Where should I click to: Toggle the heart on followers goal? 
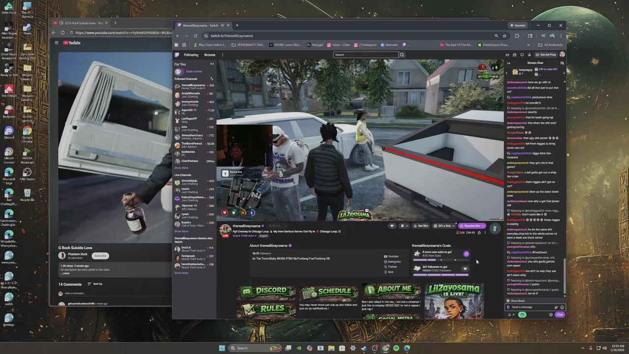[465, 268]
